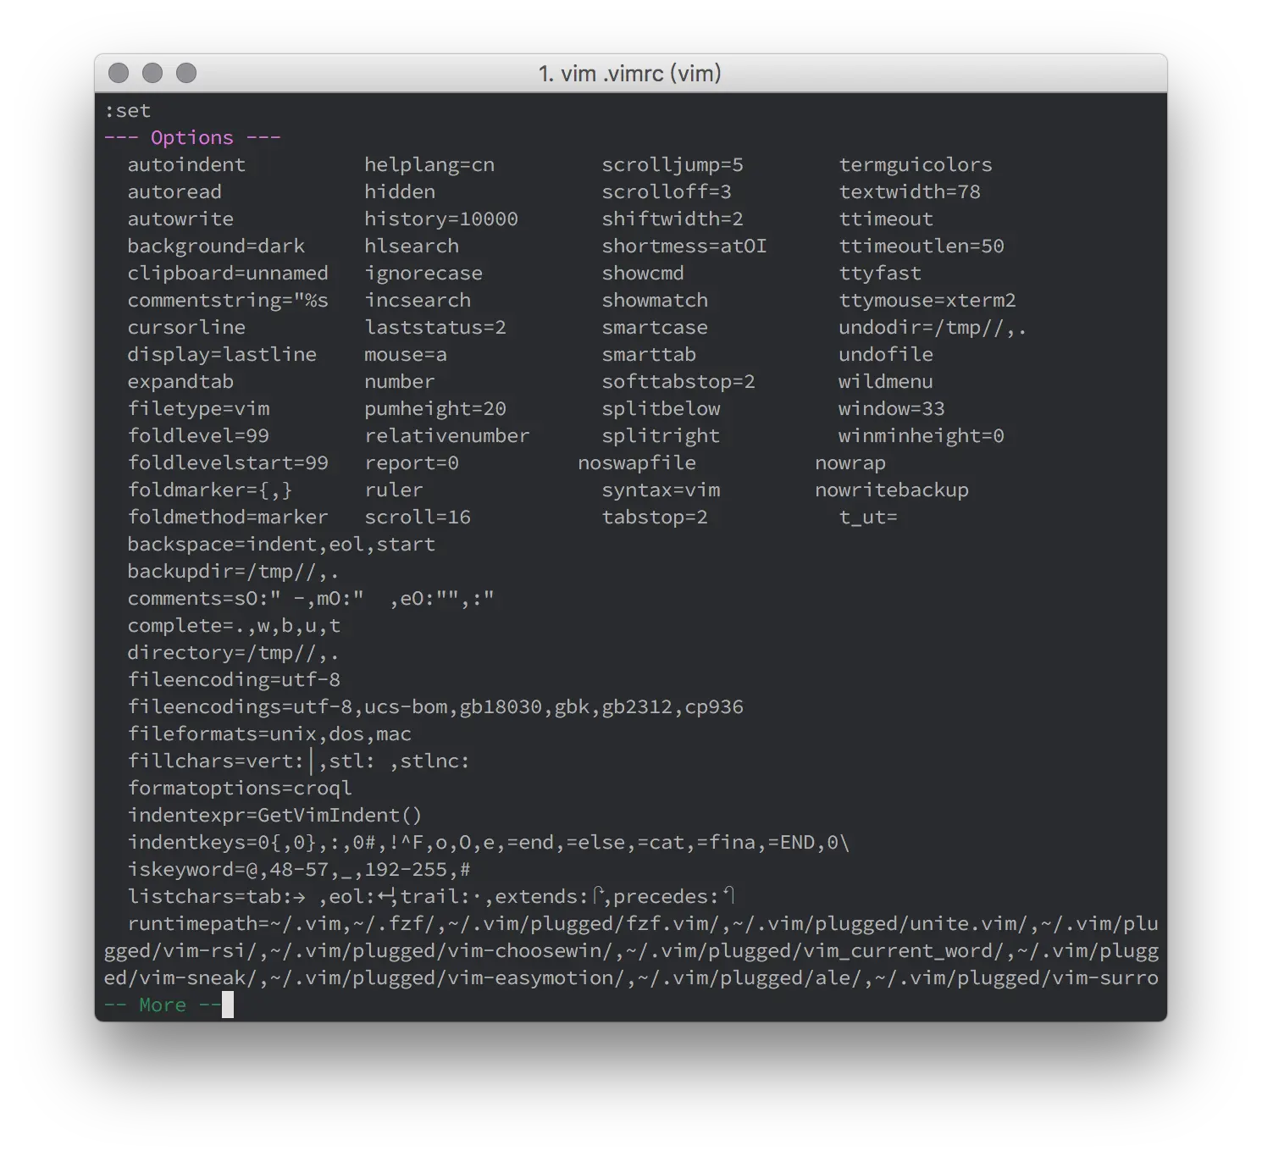Click the 'backspace=indent,eol,start' line
Screen dimensions: 1262x1157
pos(281,545)
